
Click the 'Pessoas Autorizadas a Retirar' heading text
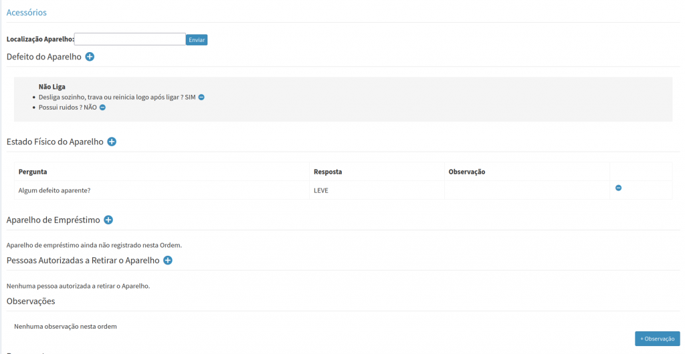tap(83, 260)
